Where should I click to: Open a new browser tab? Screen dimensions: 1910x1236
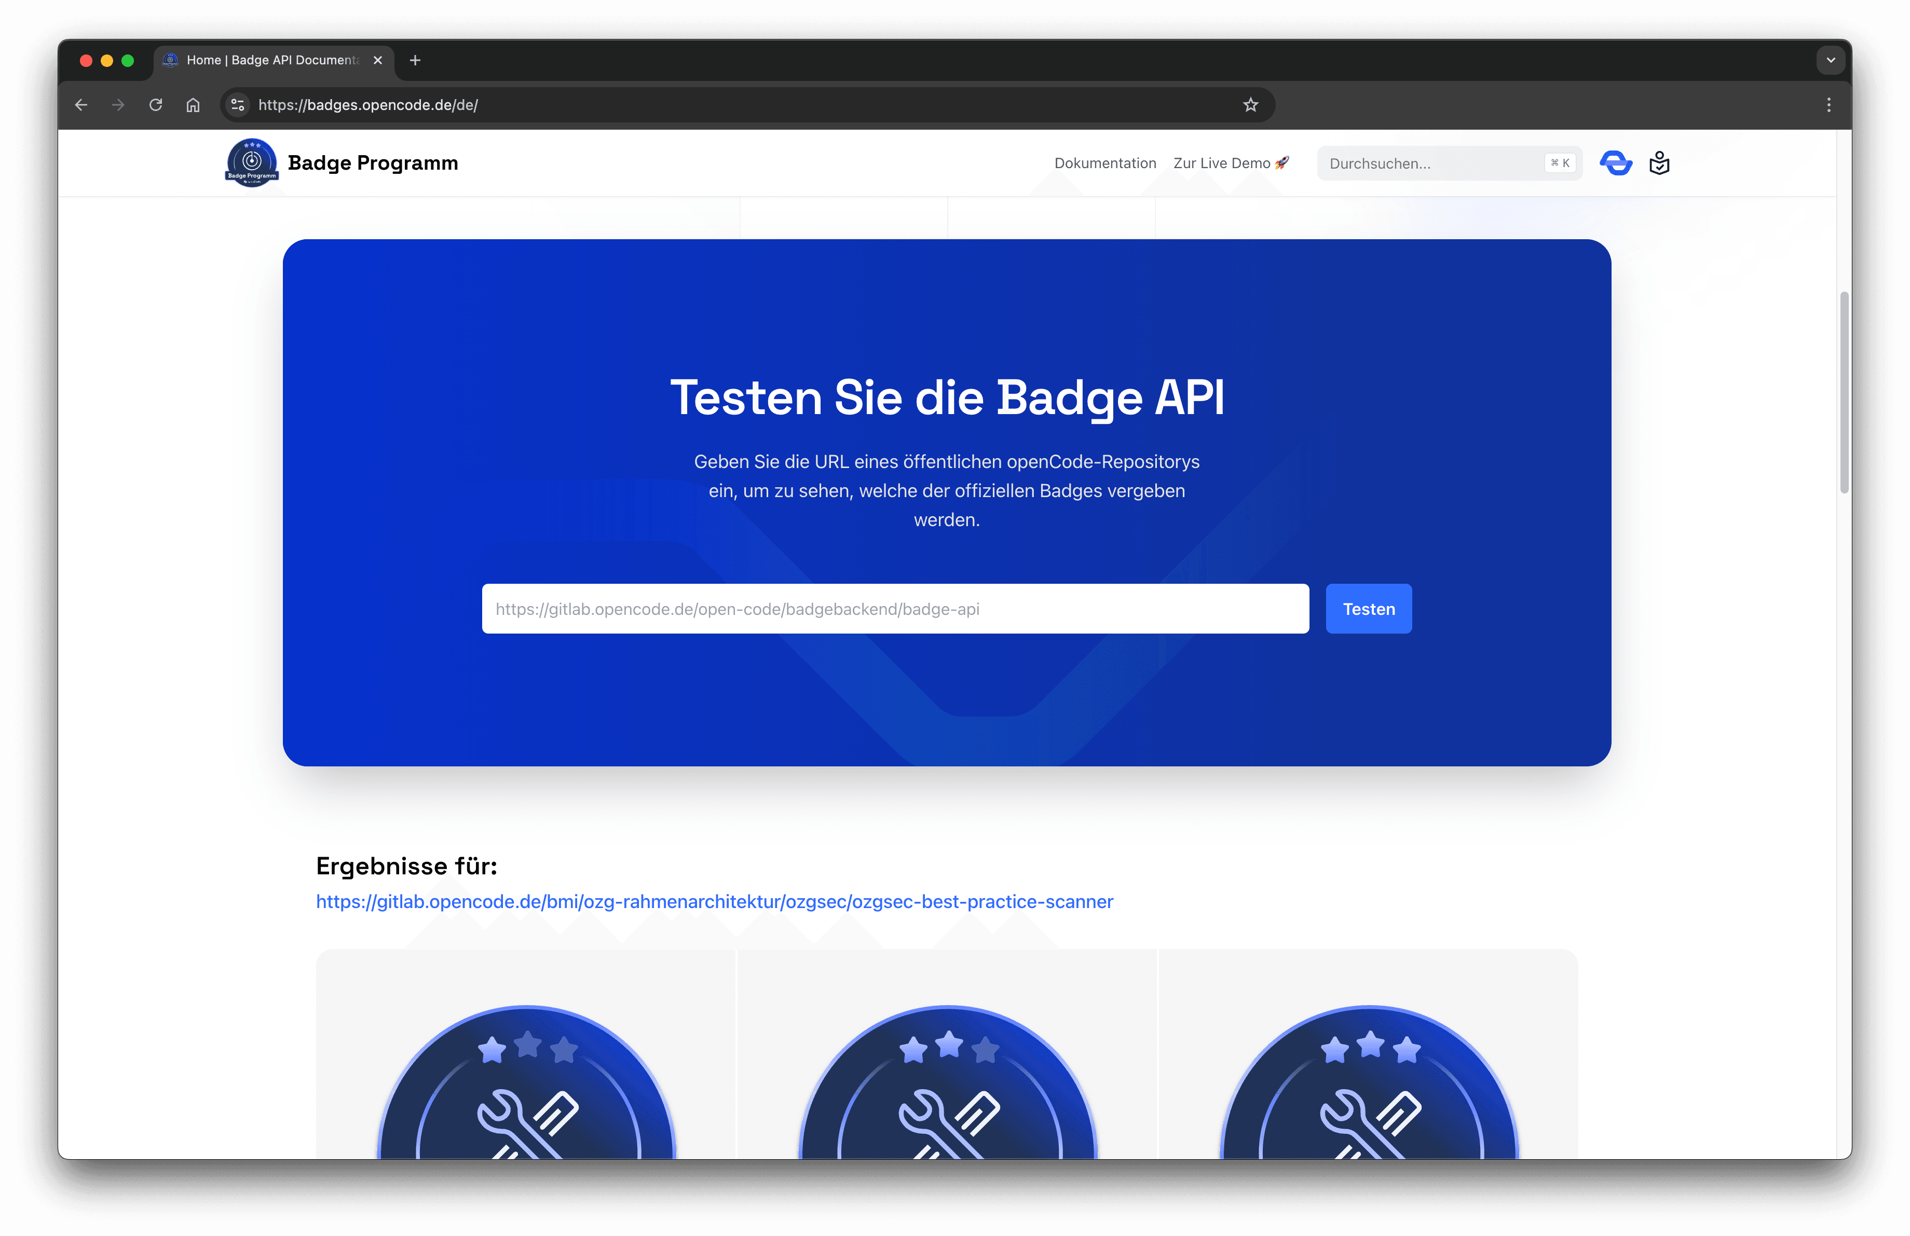[x=415, y=60]
